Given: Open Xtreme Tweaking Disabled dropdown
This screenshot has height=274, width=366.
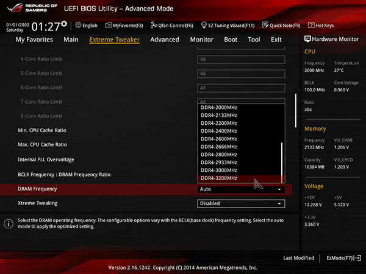Looking at the screenshot, I should (x=241, y=203).
